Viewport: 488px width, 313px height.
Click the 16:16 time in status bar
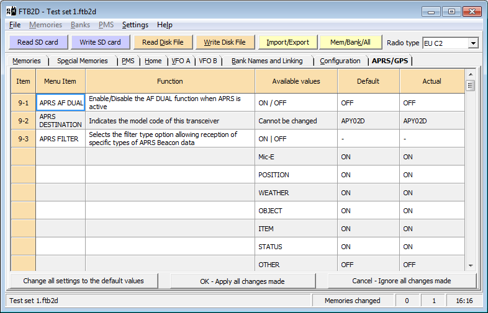click(464, 301)
